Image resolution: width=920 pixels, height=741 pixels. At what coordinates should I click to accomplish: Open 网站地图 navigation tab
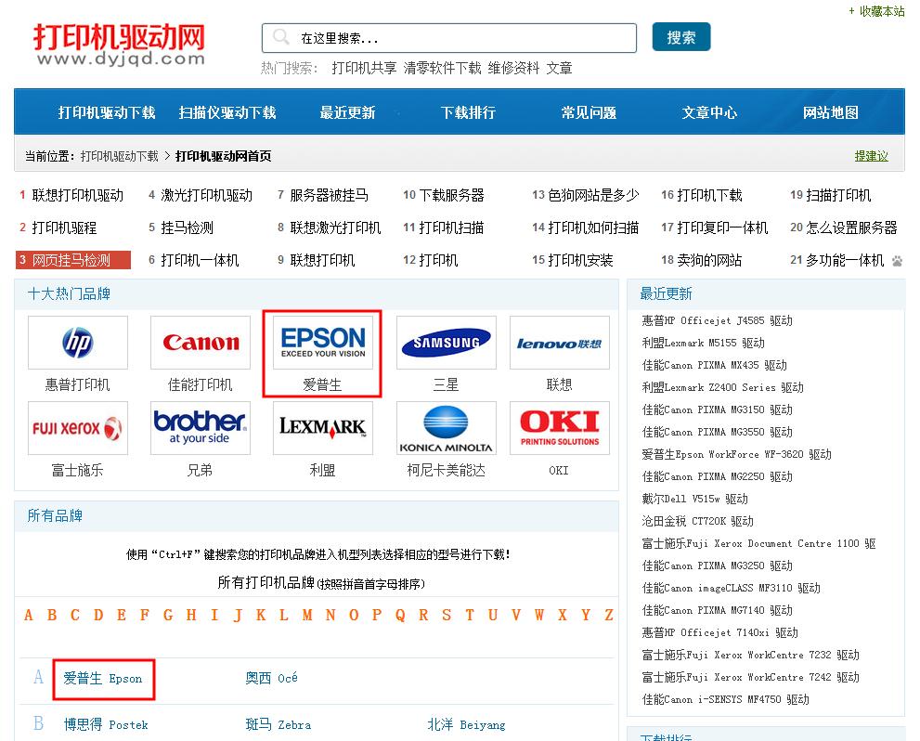click(x=830, y=112)
